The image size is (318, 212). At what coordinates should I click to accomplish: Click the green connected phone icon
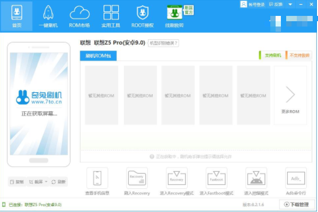4,204
